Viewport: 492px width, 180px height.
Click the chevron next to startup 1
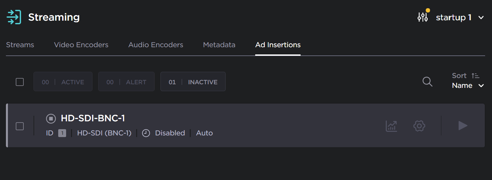pos(481,18)
